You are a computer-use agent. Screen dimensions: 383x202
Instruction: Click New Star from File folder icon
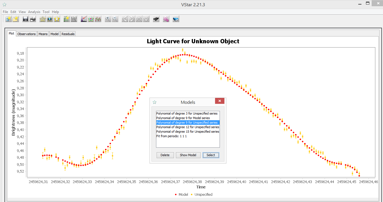(x=16, y=19)
